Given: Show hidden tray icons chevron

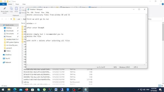Looking at the screenshot, I should coord(138,90).
